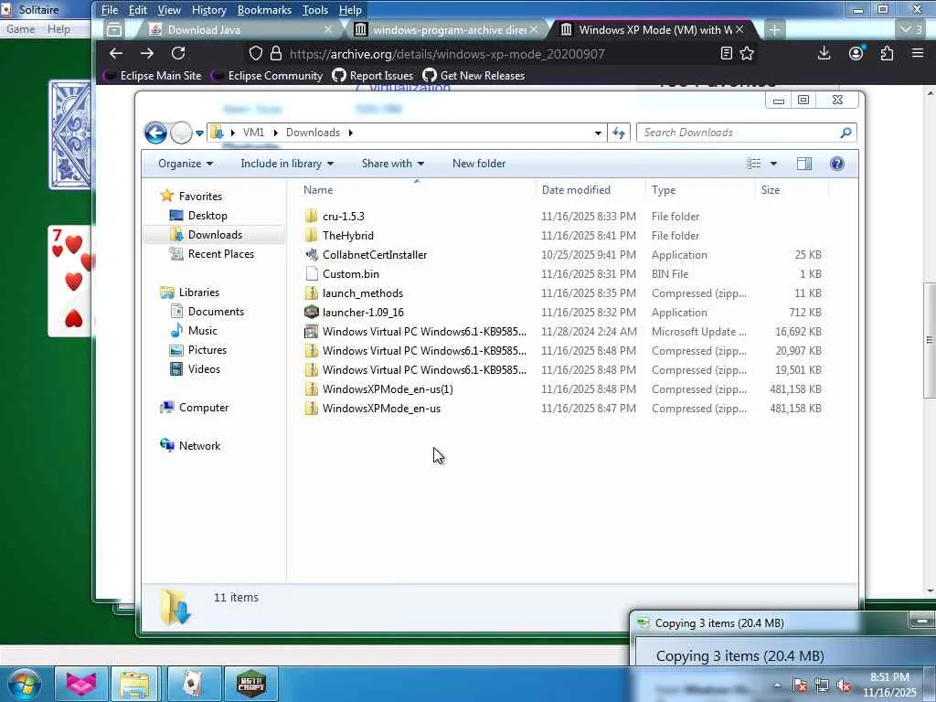Open Include in library dropdown
Image resolution: width=936 pixels, height=702 pixels.
286,164
